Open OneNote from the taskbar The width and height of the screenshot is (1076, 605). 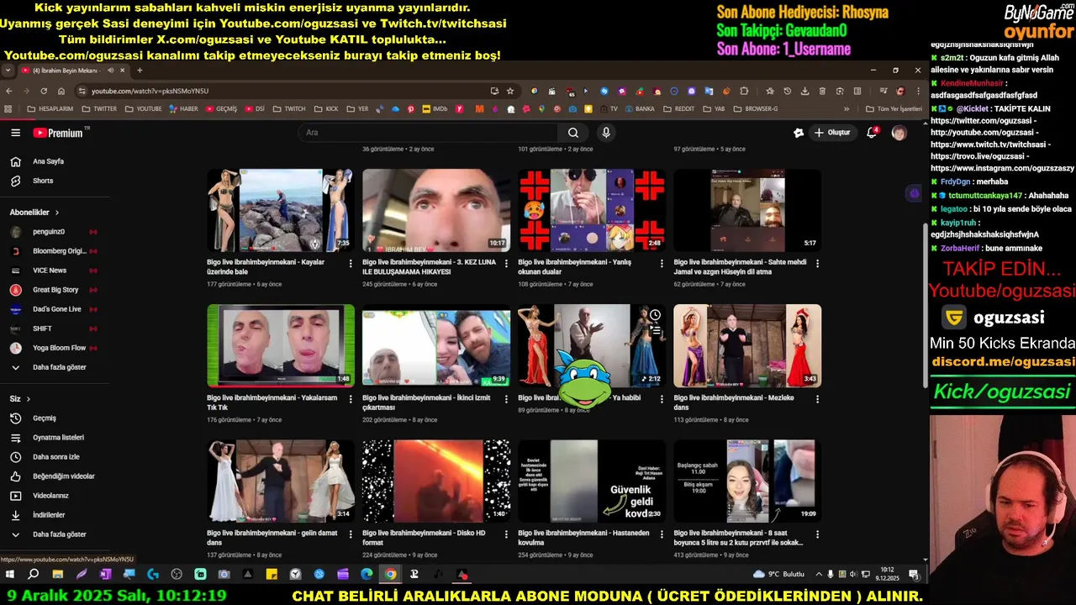[105, 575]
